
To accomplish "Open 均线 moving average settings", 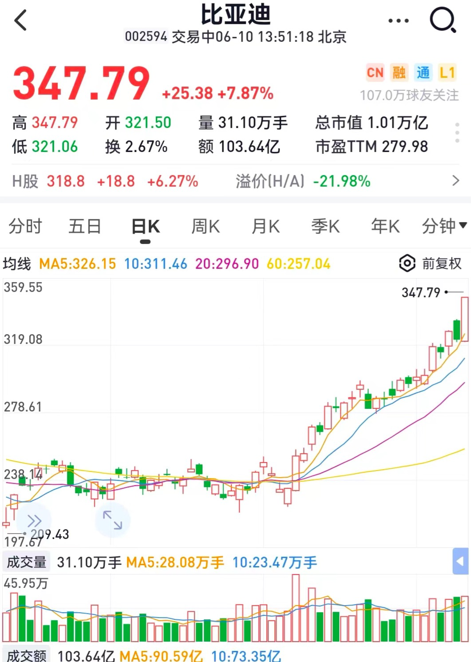I will pos(17,264).
